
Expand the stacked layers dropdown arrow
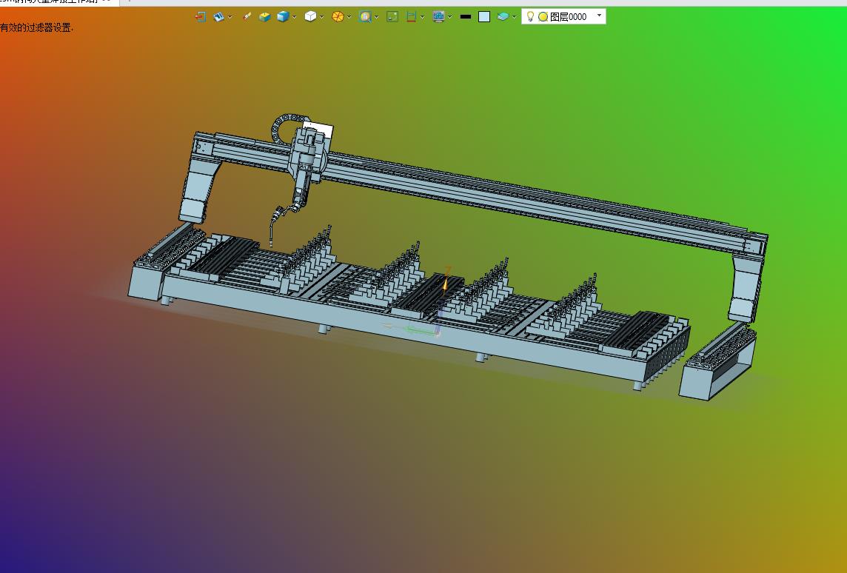515,17
